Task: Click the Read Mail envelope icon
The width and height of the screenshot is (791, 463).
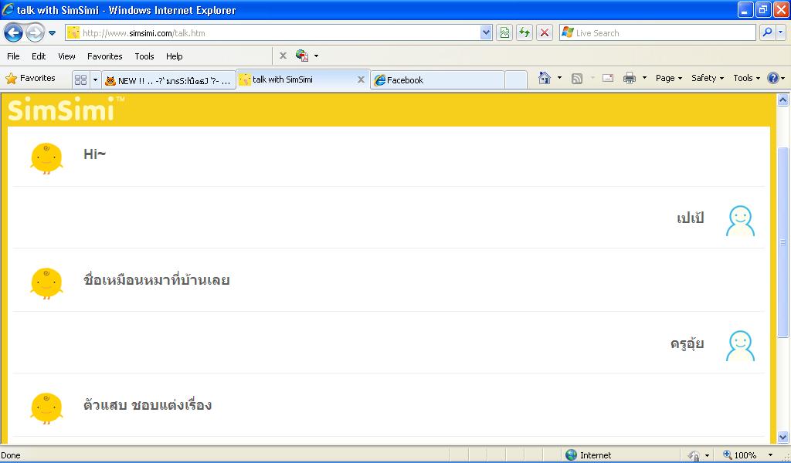Action: pos(608,78)
